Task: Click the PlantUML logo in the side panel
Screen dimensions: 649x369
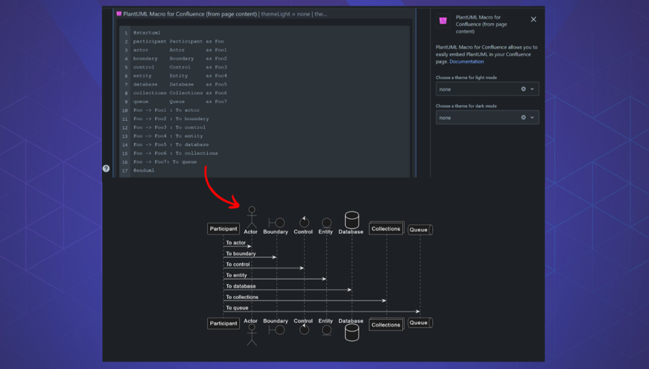Action: pos(443,21)
